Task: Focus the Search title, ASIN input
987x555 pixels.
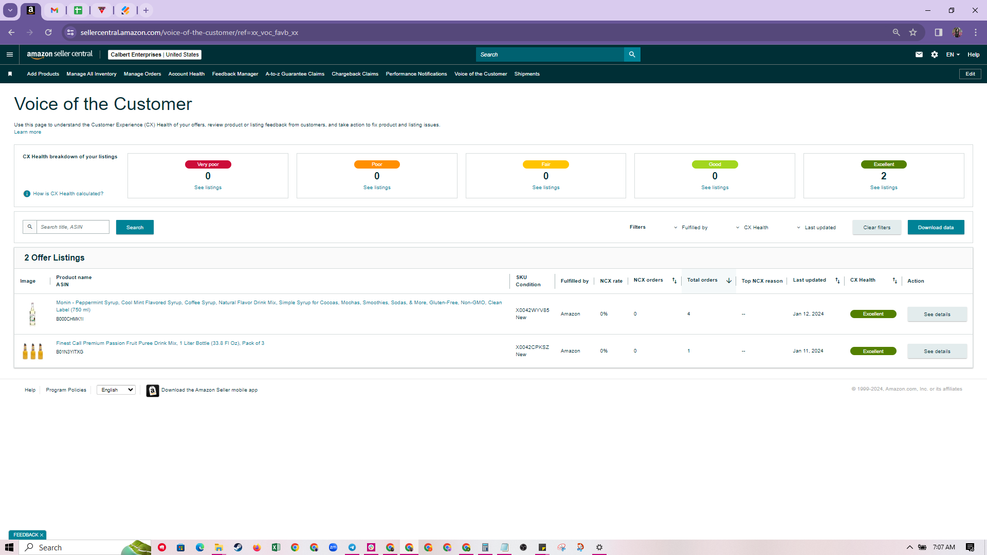Action: [73, 227]
